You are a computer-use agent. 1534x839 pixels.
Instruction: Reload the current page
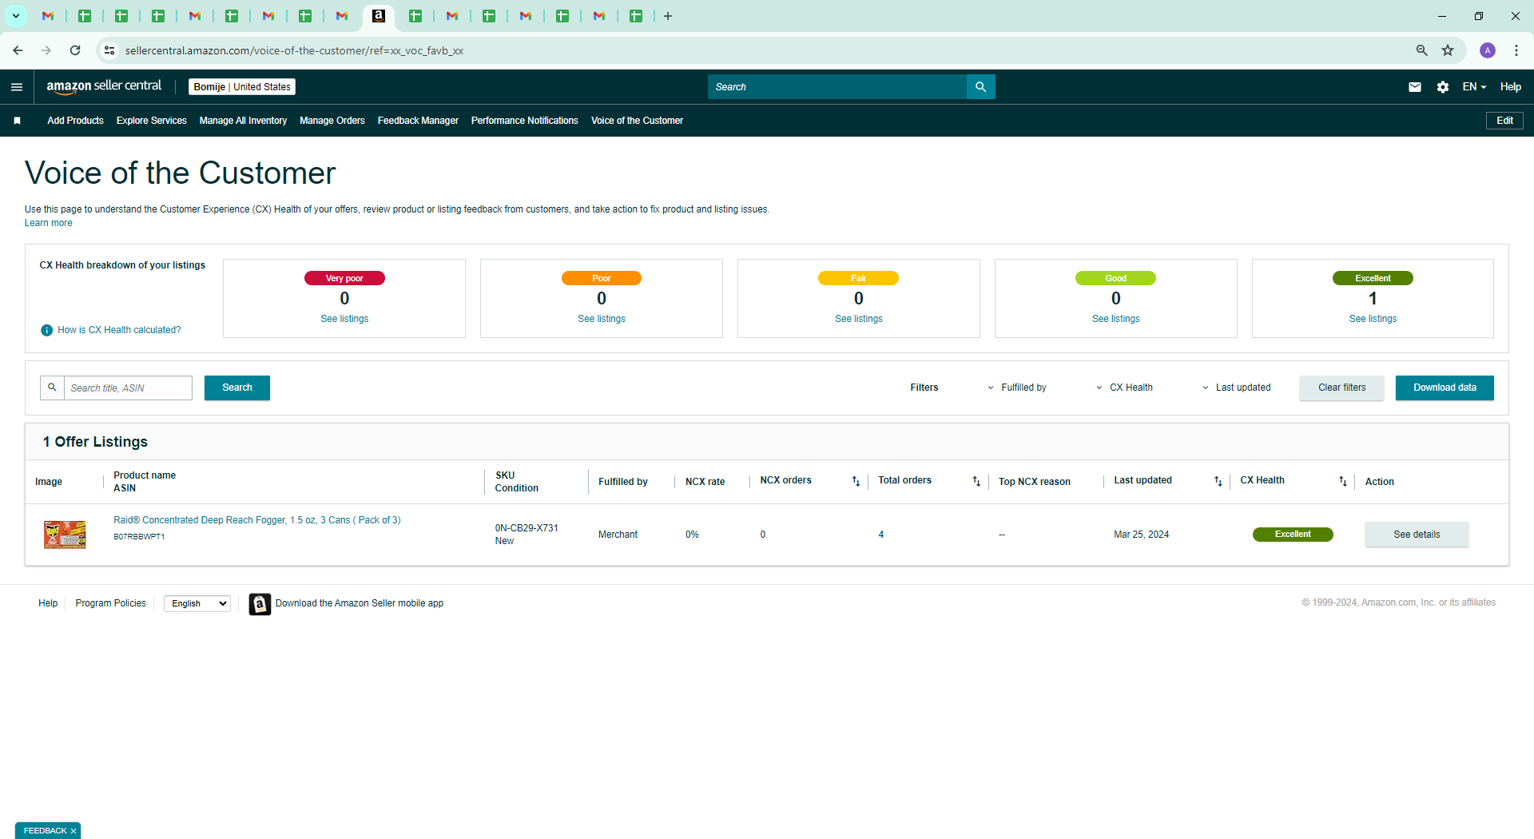(x=75, y=50)
